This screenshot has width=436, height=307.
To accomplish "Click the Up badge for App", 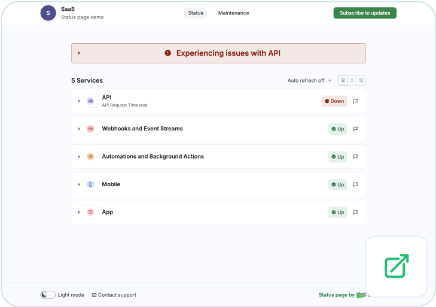I will [337, 212].
